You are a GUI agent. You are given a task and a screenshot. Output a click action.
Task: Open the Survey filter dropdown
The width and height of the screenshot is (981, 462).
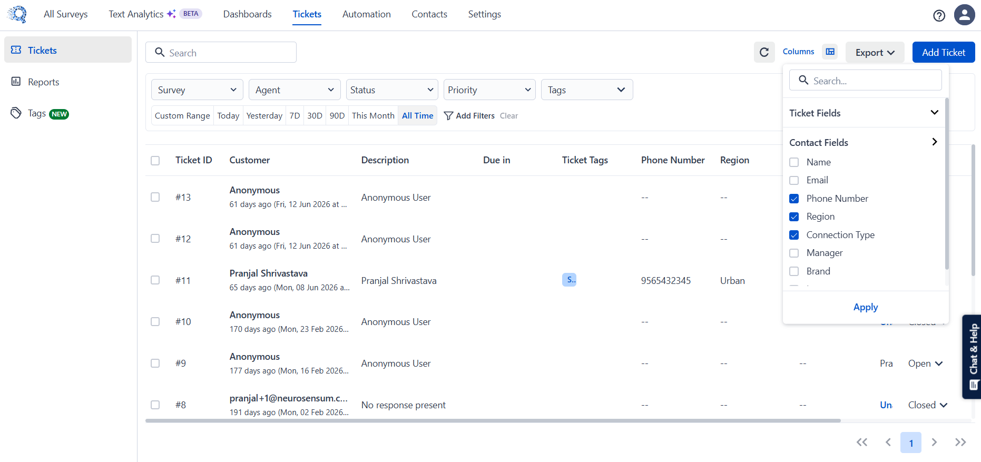pos(197,90)
